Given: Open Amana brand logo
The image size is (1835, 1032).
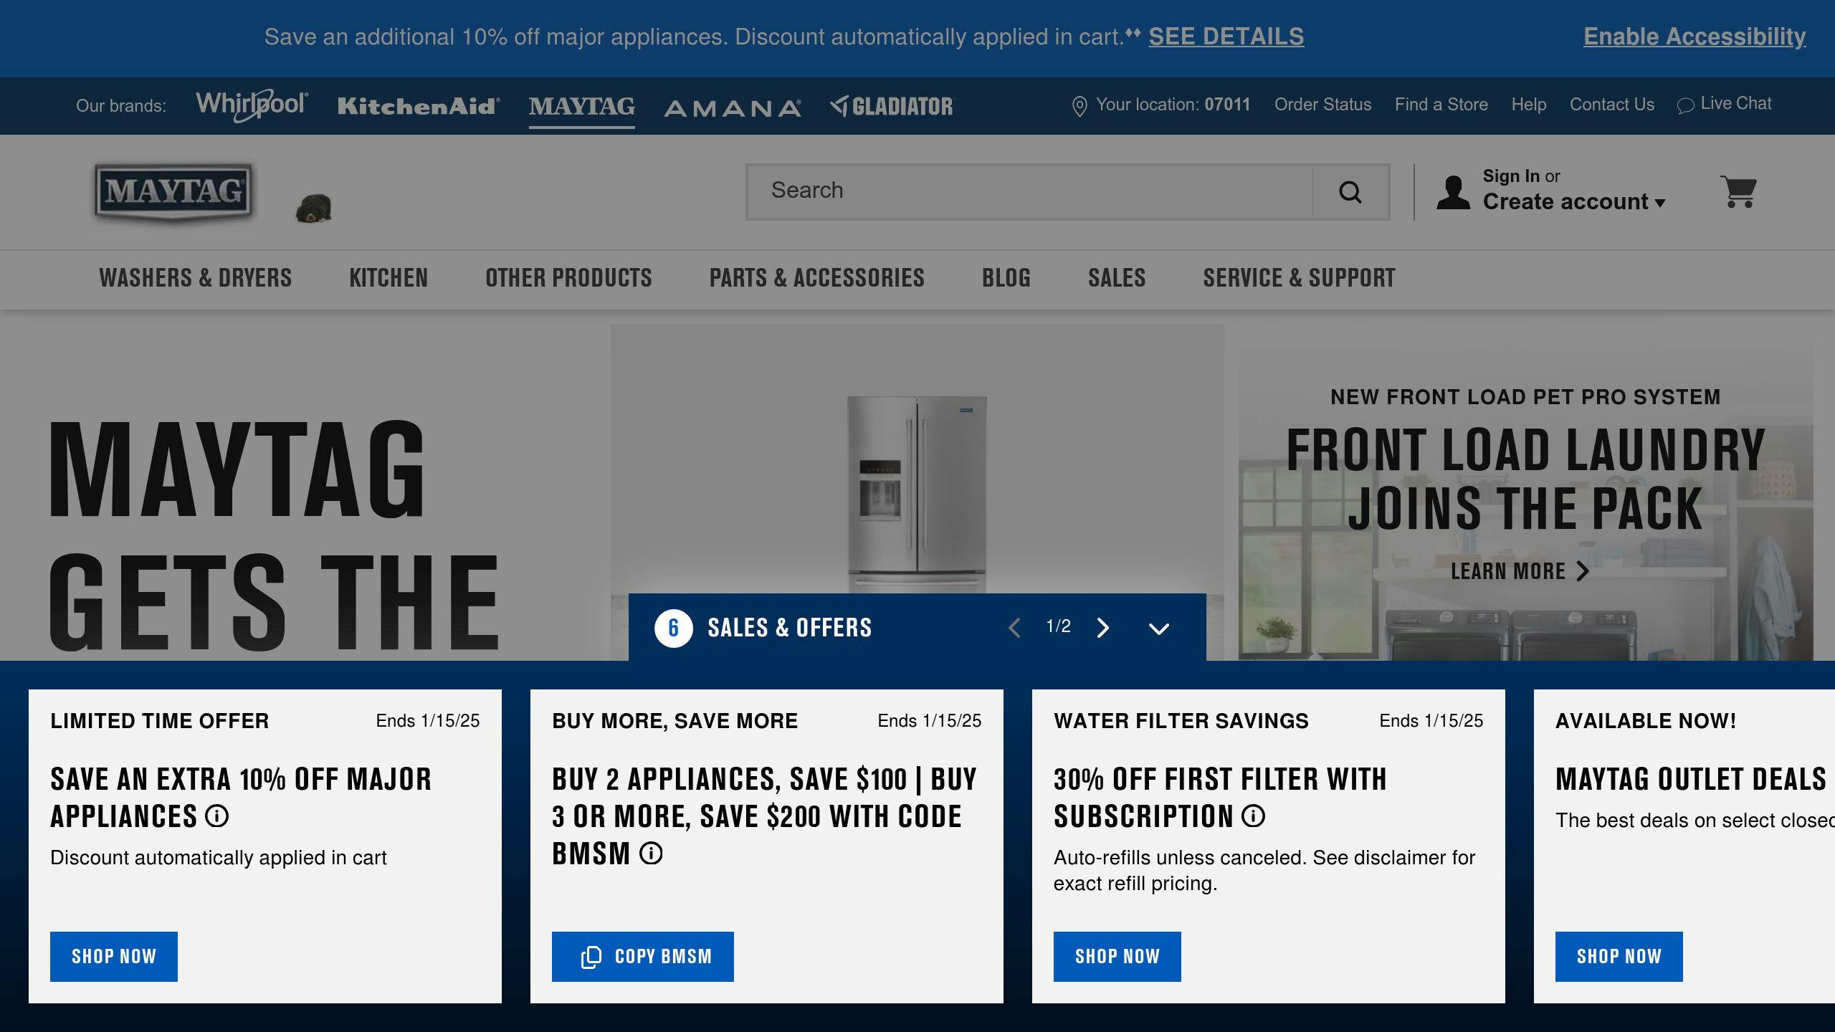Looking at the screenshot, I should click(733, 108).
